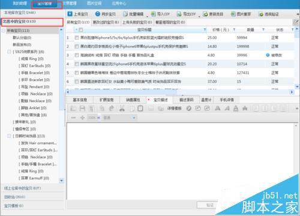Click the product table scrollbar down arrow
This screenshot has height=216, width=300.
297,86
